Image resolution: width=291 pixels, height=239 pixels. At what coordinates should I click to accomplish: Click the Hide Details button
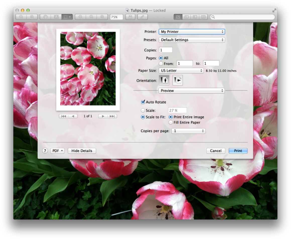pos(82,151)
